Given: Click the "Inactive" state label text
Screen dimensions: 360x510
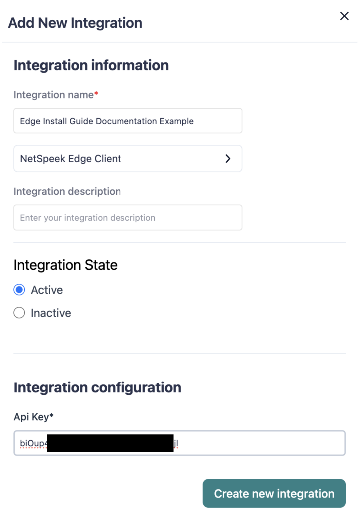Looking at the screenshot, I should [51, 313].
